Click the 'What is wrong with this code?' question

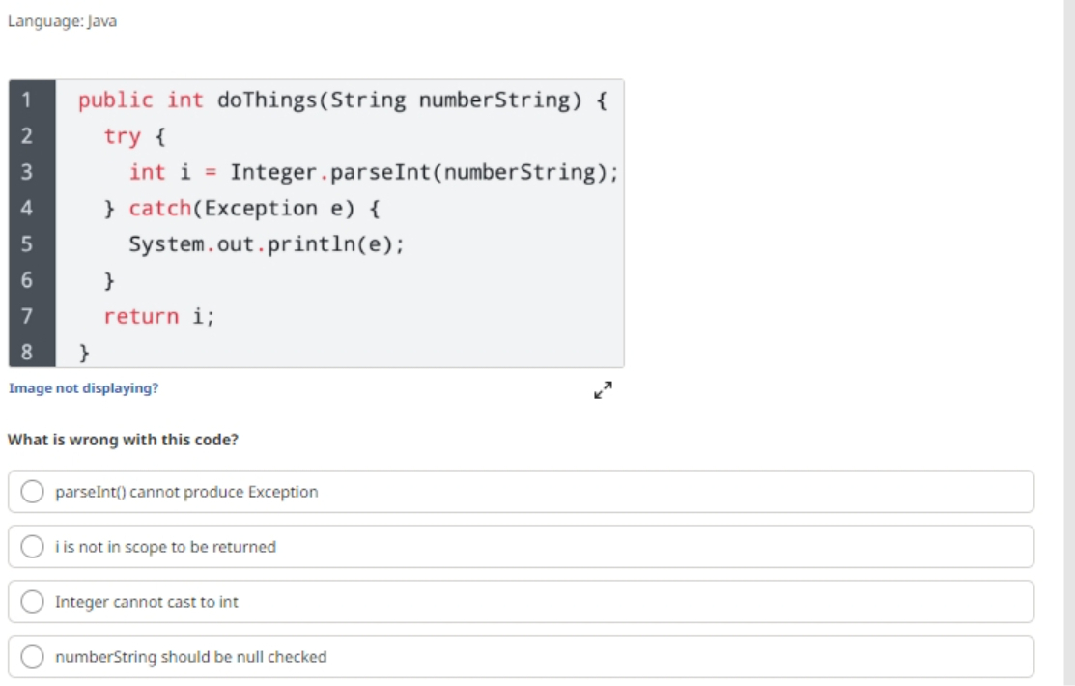tap(123, 440)
